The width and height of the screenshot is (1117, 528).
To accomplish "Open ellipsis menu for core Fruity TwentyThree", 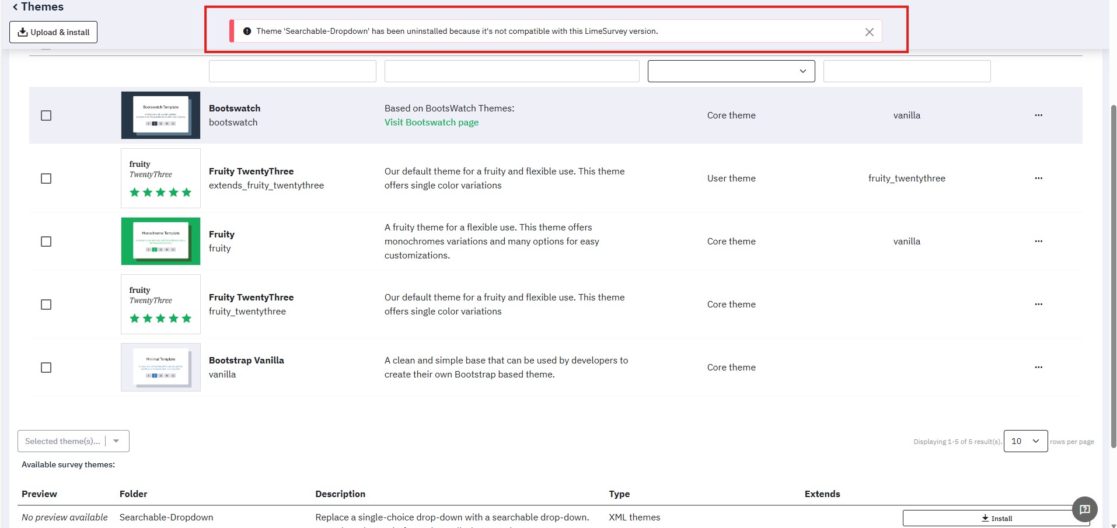I will pos(1038,305).
